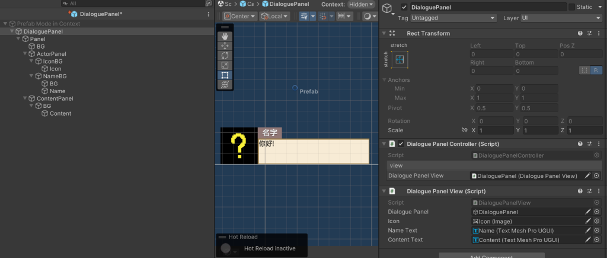Screen dimensions: 607x258
Task: Collapse the Dialogue Panel View component
Action: coord(384,191)
